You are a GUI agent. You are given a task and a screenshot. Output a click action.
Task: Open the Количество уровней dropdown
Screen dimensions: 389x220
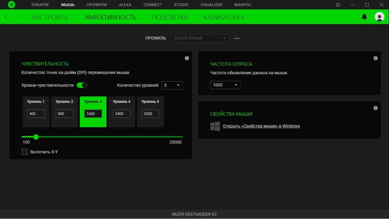(x=172, y=85)
